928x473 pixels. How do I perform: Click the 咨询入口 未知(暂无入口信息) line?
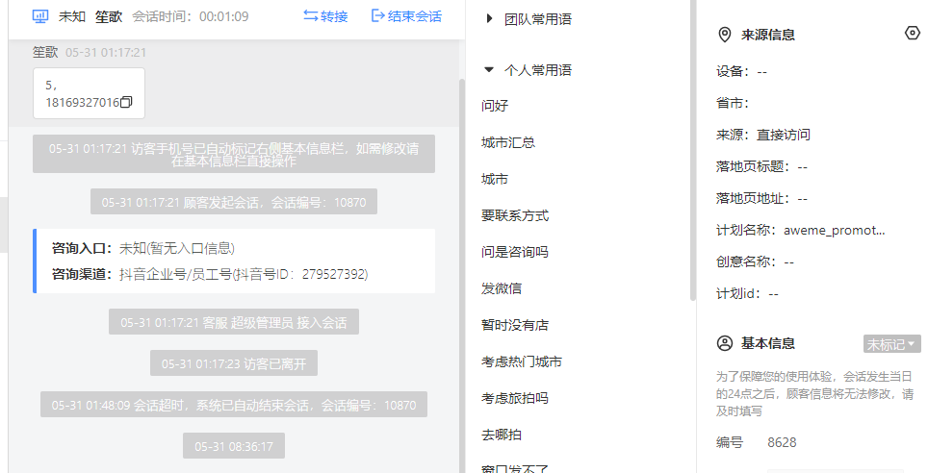coord(143,248)
